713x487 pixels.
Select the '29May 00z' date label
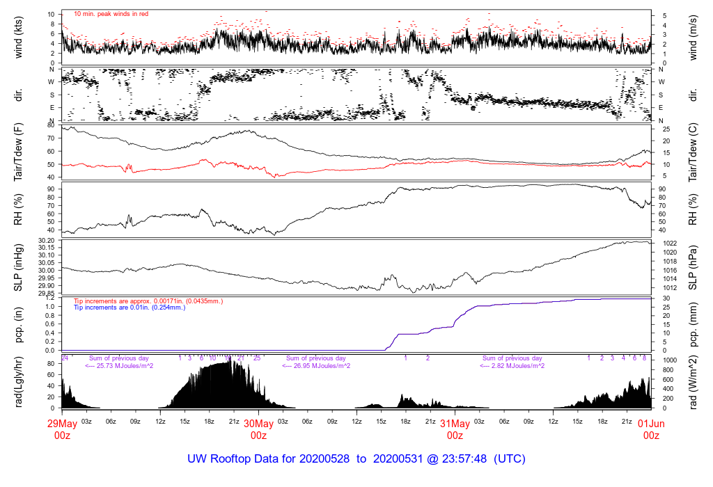(x=62, y=429)
